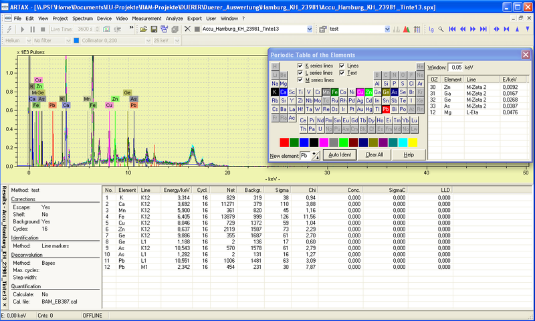Click the red-green peaks icon
This screenshot has width=535, height=321.
tap(407, 29)
